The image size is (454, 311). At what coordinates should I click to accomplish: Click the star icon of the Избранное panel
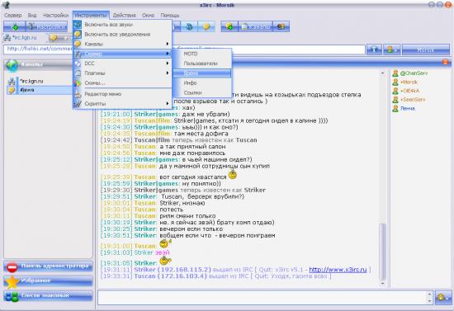tap(12, 282)
